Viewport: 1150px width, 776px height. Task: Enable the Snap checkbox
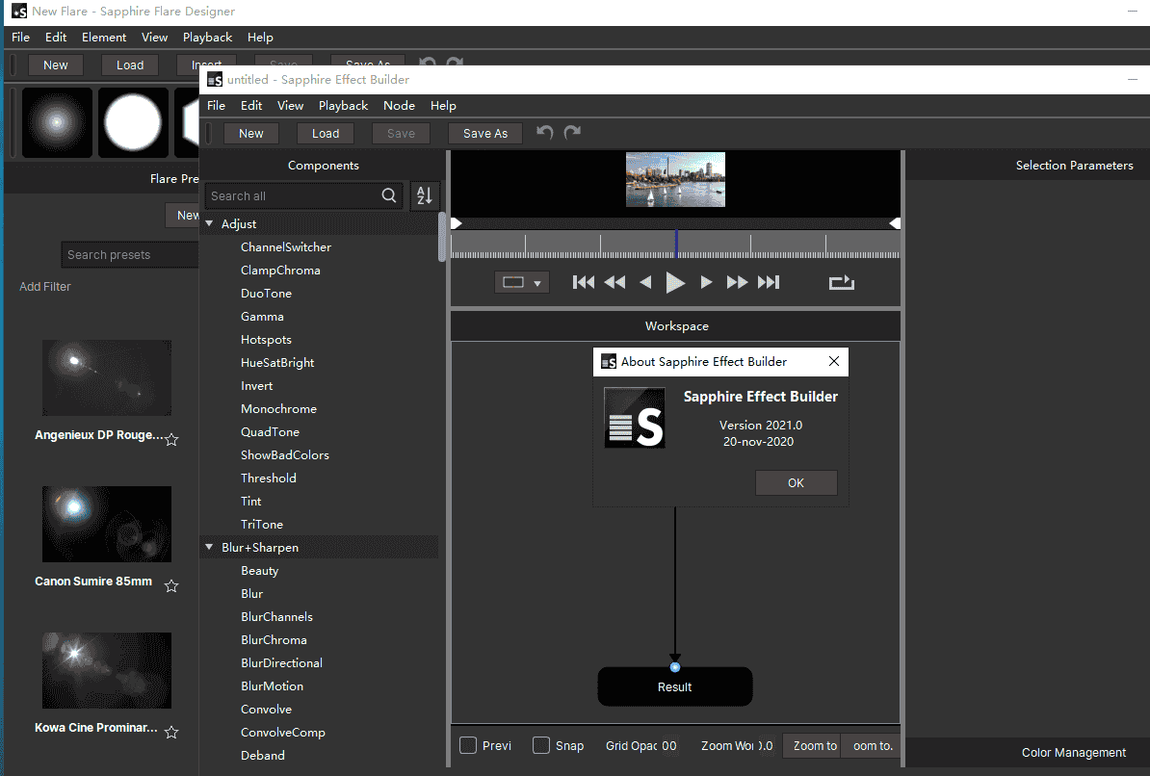click(x=541, y=745)
